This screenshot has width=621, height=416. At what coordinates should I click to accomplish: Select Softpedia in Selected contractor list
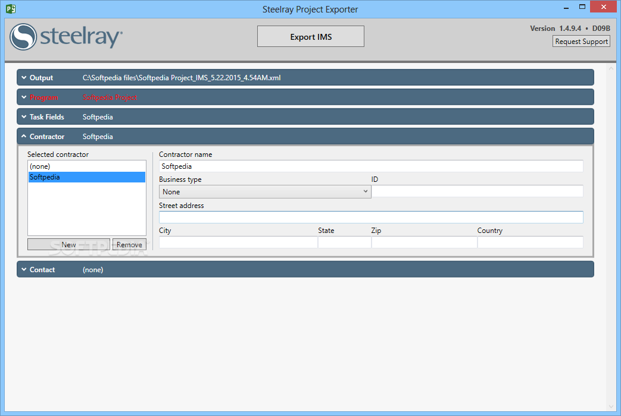(87, 177)
